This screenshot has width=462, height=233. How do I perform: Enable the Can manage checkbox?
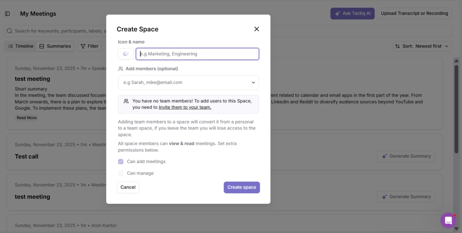[x=121, y=173]
